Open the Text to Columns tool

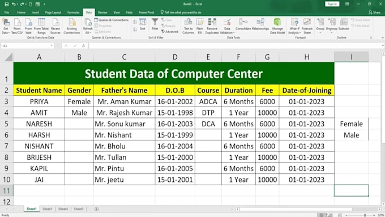(x=189, y=26)
